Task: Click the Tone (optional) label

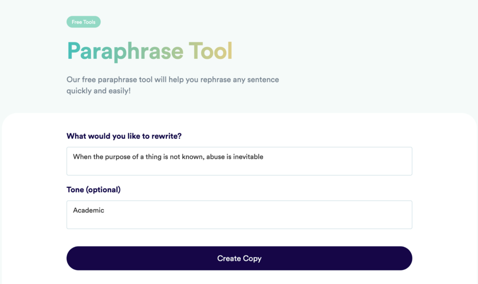Action: tap(93, 190)
